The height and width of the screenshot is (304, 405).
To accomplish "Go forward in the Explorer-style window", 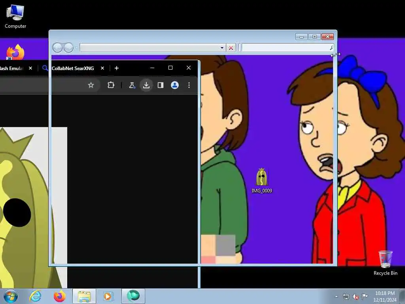I will (68, 47).
